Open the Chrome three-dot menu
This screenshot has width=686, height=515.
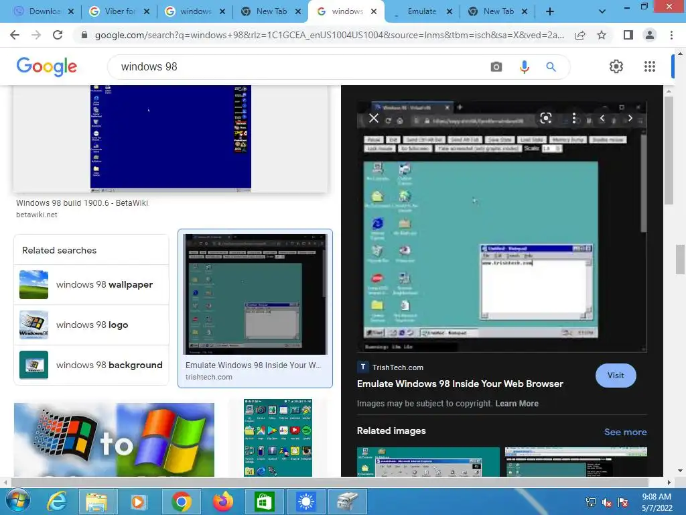point(671,35)
